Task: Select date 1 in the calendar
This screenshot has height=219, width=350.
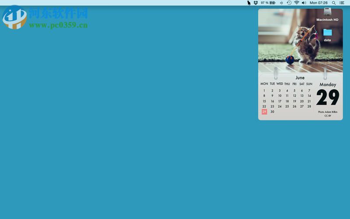Action: point(264,91)
